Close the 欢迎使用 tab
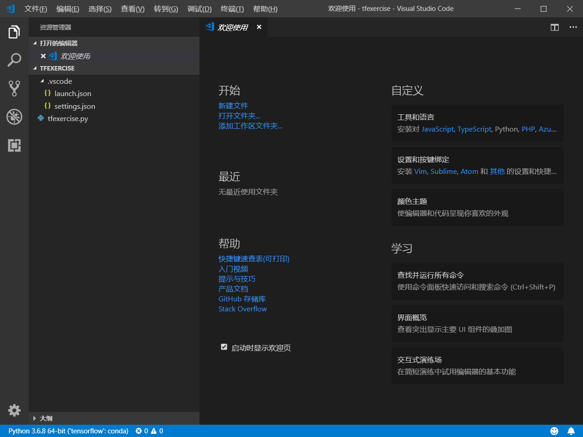 tap(259, 27)
